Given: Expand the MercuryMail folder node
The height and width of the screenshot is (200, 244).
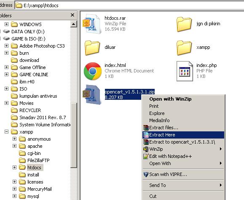Looking at the screenshot, I should (14, 189).
